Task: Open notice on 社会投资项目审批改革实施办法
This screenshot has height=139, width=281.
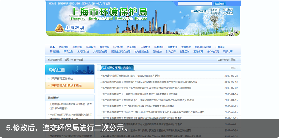Action: click(x=147, y=100)
